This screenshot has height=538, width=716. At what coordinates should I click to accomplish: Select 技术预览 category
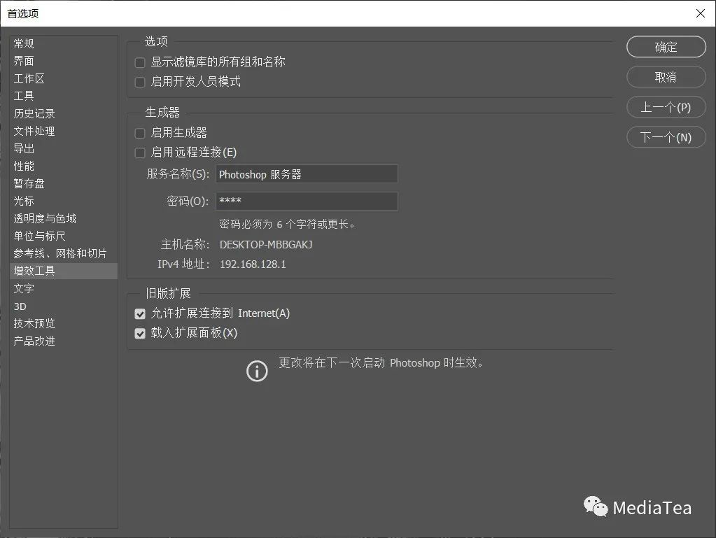[x=64, y=323]
